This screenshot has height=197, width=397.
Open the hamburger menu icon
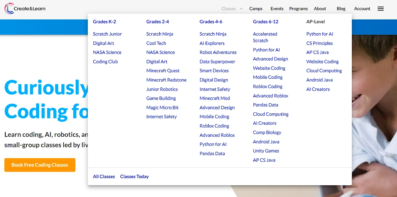(381, 9)
